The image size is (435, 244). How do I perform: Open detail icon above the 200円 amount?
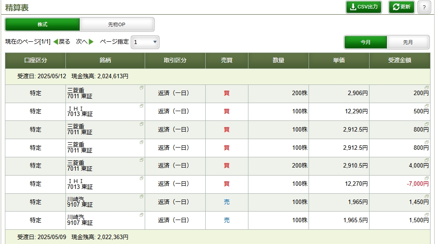point(427,88)
